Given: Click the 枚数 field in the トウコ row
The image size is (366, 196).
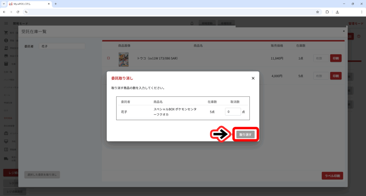Looking at the screenshot, I should pos(321,58).
